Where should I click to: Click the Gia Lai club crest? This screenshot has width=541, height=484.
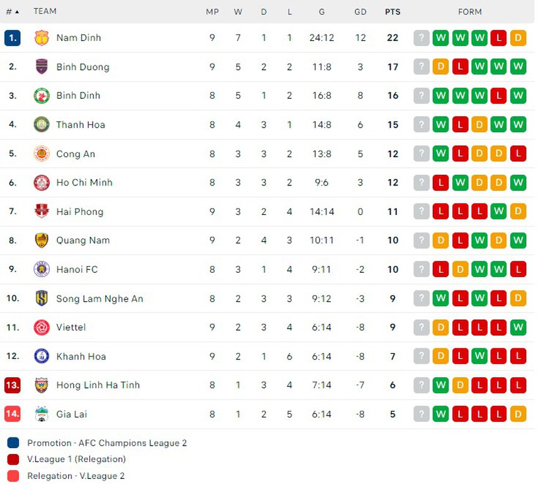click(42, 414)
